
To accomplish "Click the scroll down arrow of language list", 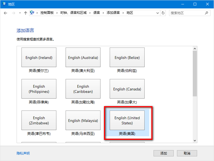I will pos(195,140).
